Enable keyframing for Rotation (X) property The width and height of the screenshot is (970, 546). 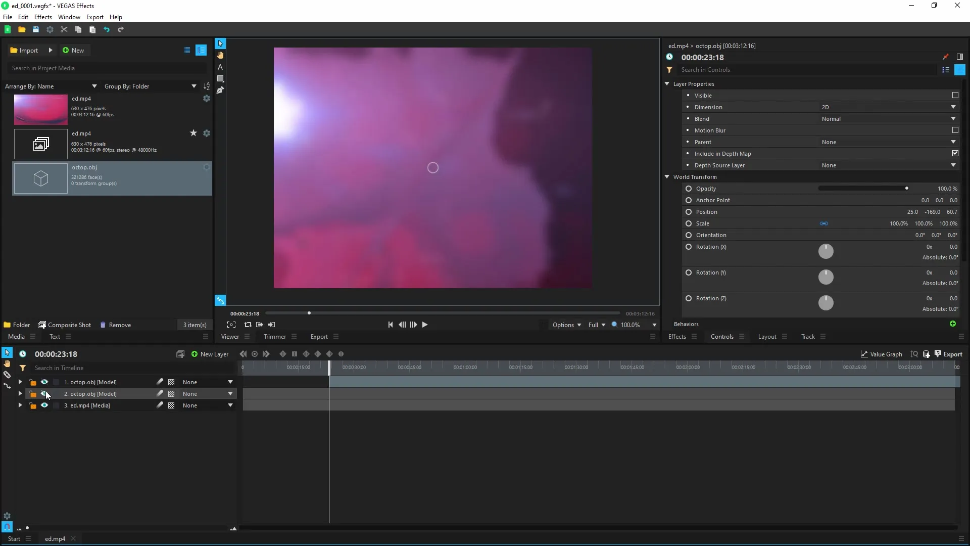click(689, 247)
